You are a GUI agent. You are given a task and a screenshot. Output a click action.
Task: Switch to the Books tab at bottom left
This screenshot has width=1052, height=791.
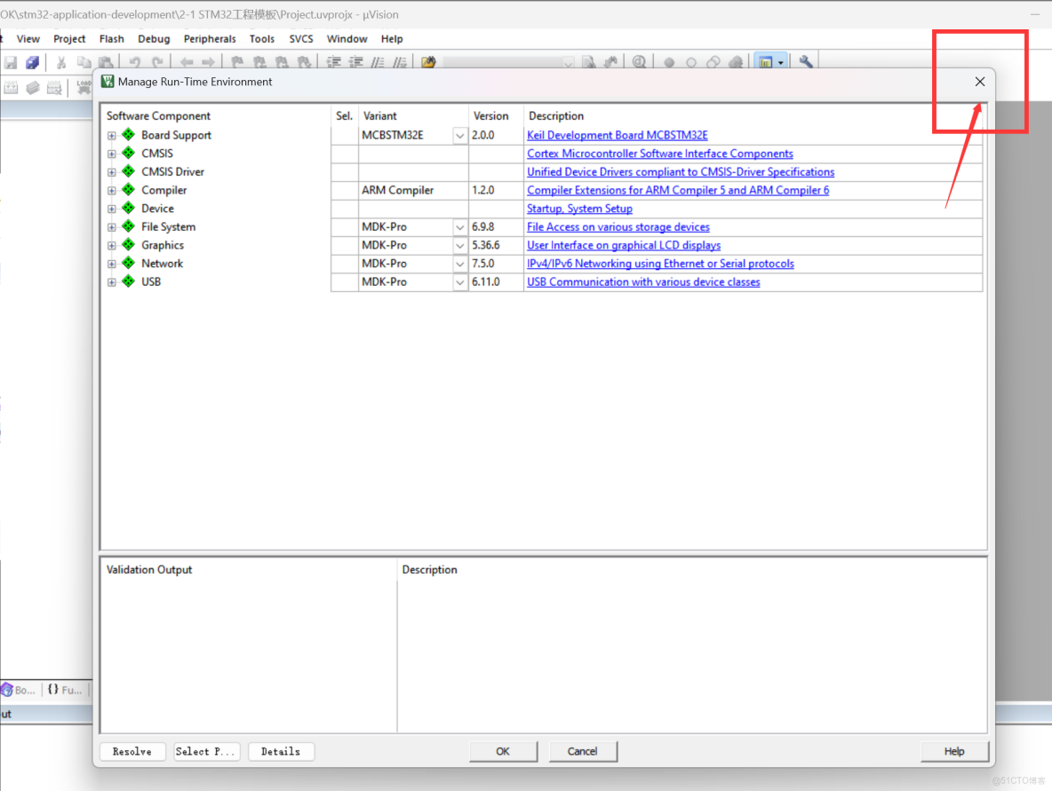[x=19, y=689]
